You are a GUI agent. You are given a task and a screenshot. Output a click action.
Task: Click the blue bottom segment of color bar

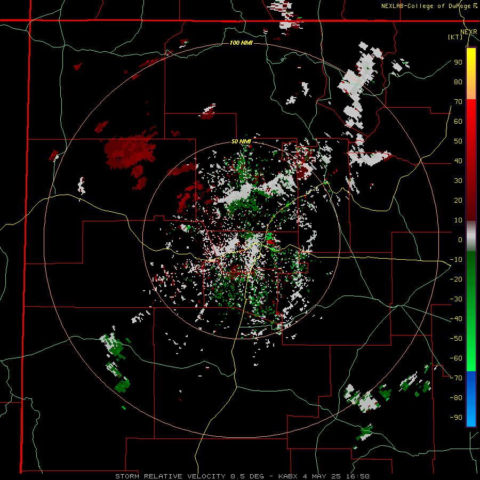click(x=471, y=399)
